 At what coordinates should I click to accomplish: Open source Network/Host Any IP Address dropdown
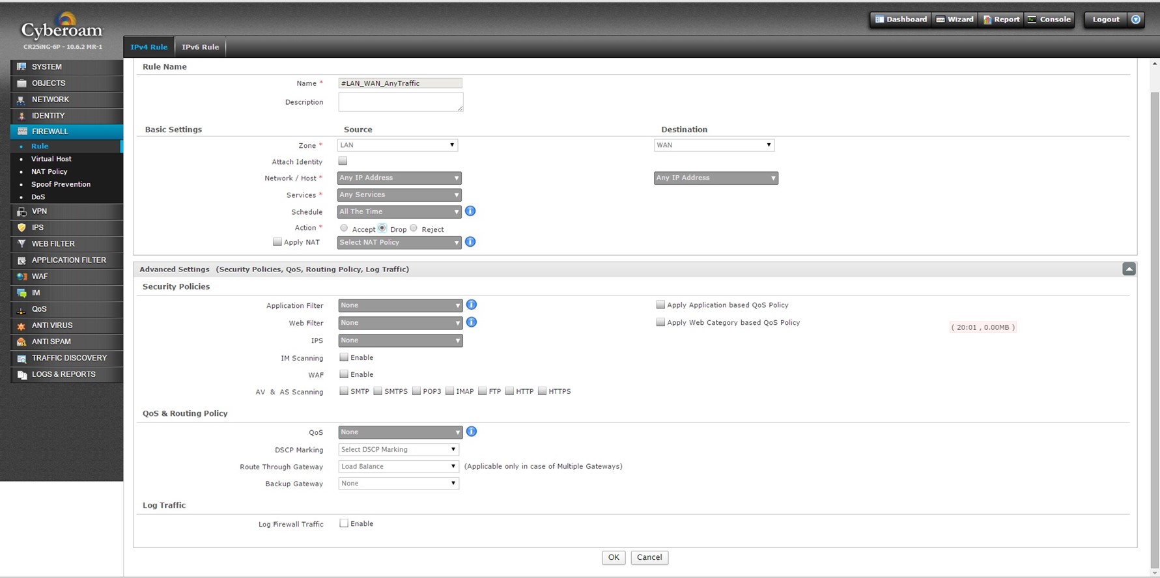[x=399, y=178]
